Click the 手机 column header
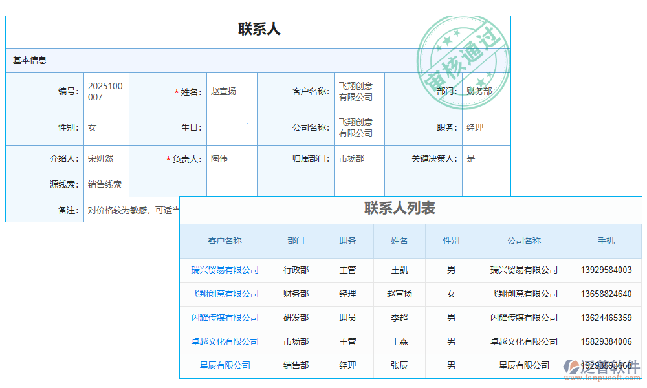The image size is (647, 388). coord(607,241)
